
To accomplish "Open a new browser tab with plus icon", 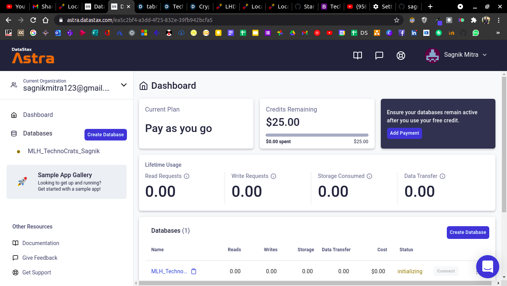I will (430, 7).
